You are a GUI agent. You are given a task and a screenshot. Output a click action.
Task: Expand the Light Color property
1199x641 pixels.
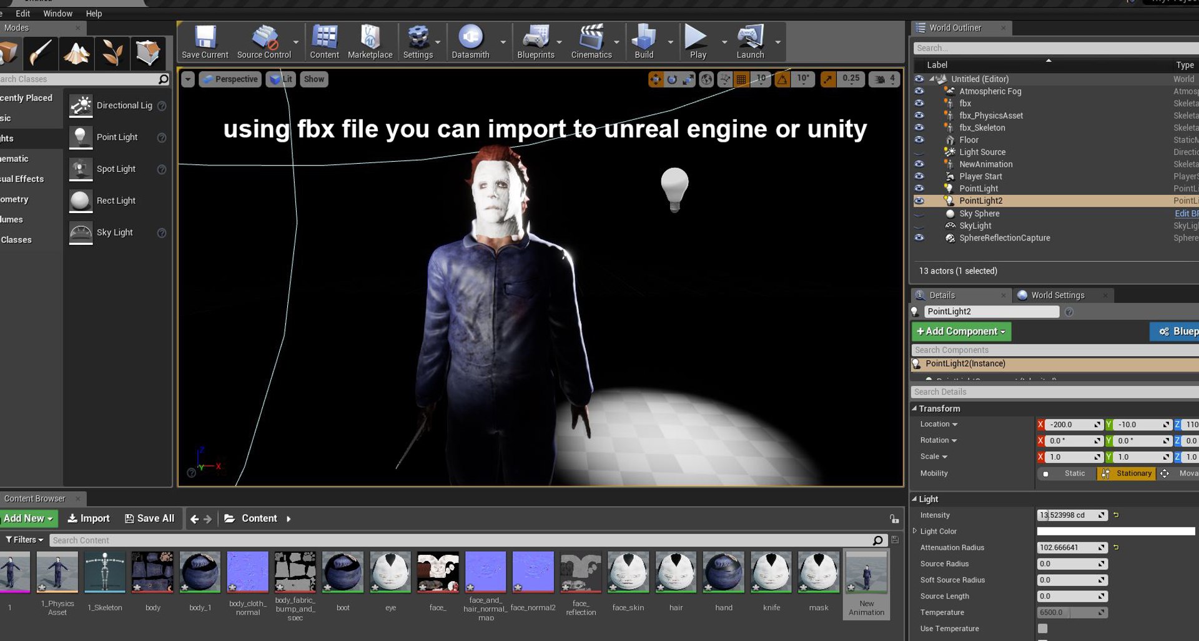coord(915,531)
